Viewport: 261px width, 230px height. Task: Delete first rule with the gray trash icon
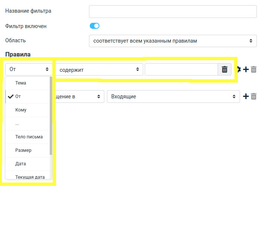[254, 69]
